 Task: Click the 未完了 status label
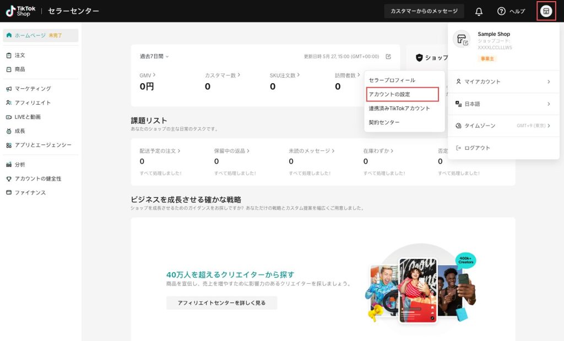coord(56,35)
